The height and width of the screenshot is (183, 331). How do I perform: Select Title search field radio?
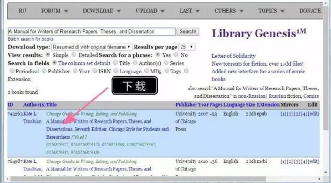click(x=115, y=63)
